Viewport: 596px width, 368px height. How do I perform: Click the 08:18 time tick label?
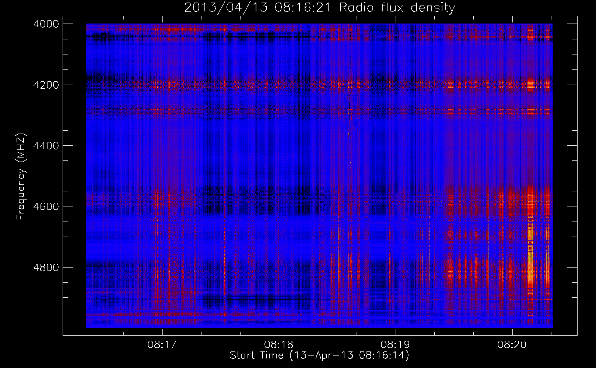coord(279,345)
